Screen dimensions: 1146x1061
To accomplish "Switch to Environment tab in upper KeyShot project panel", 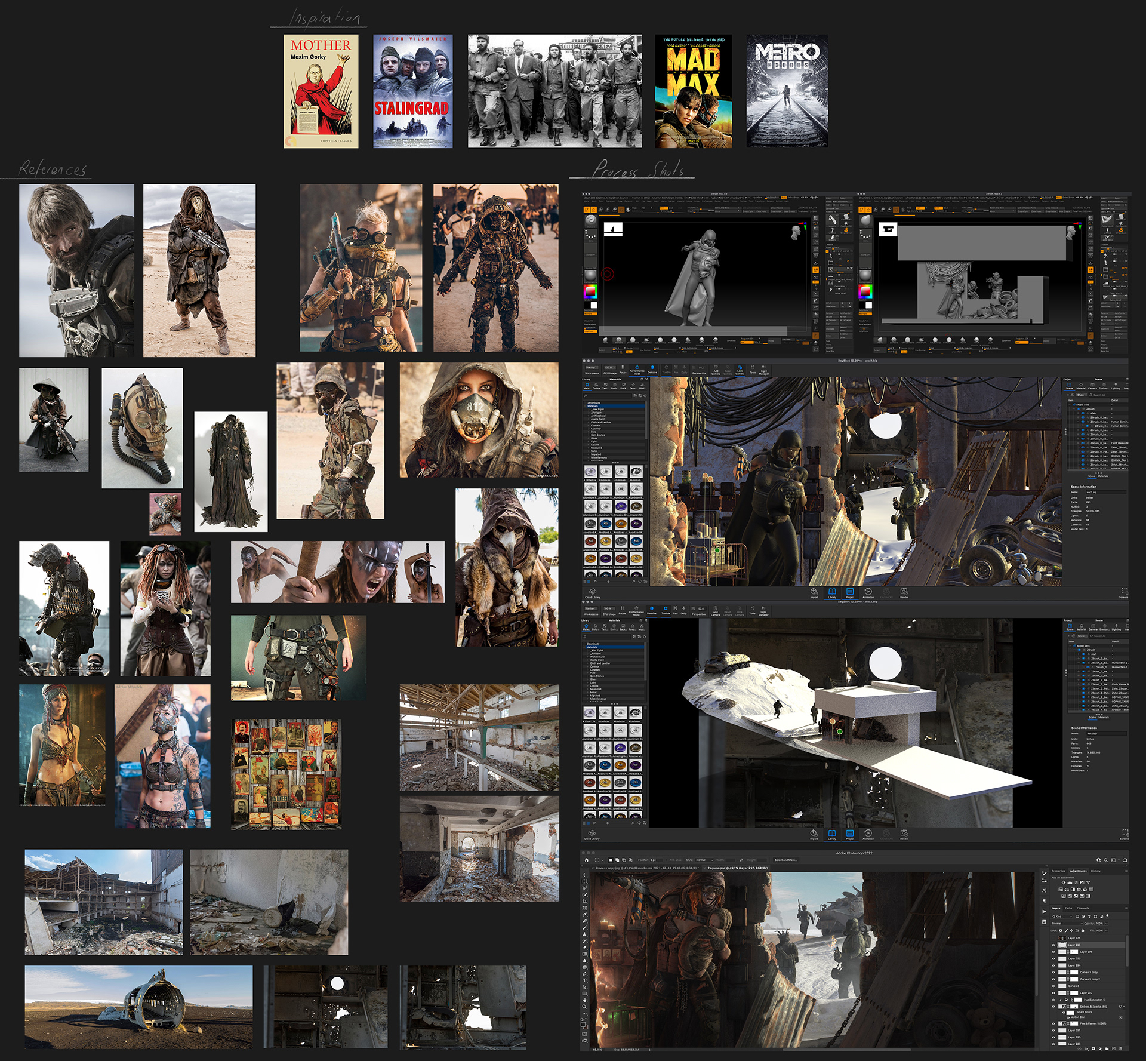I will (1104, 385).
